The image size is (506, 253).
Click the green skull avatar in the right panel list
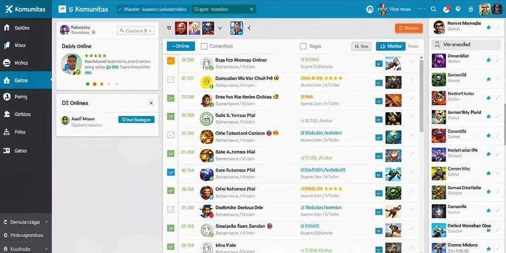point(439,80)
